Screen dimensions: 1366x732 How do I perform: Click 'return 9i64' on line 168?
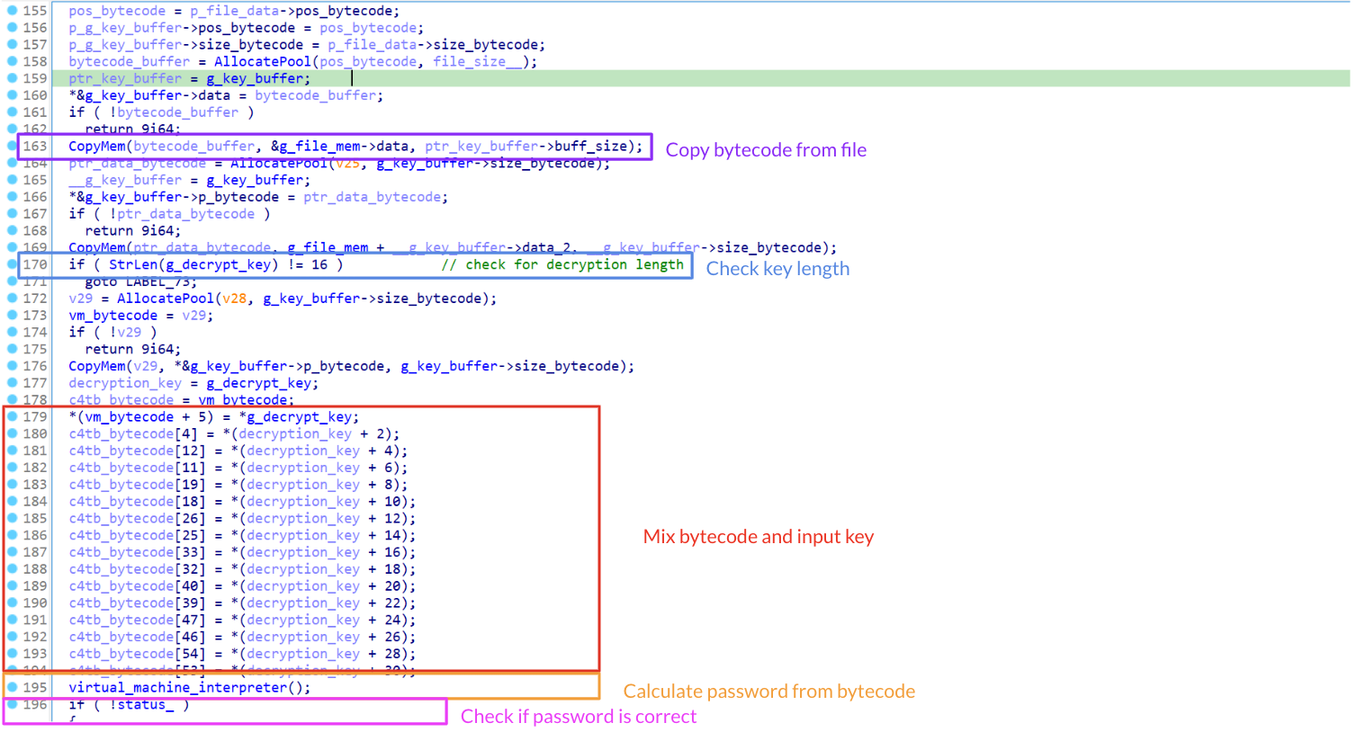click(x=133, y=230)
